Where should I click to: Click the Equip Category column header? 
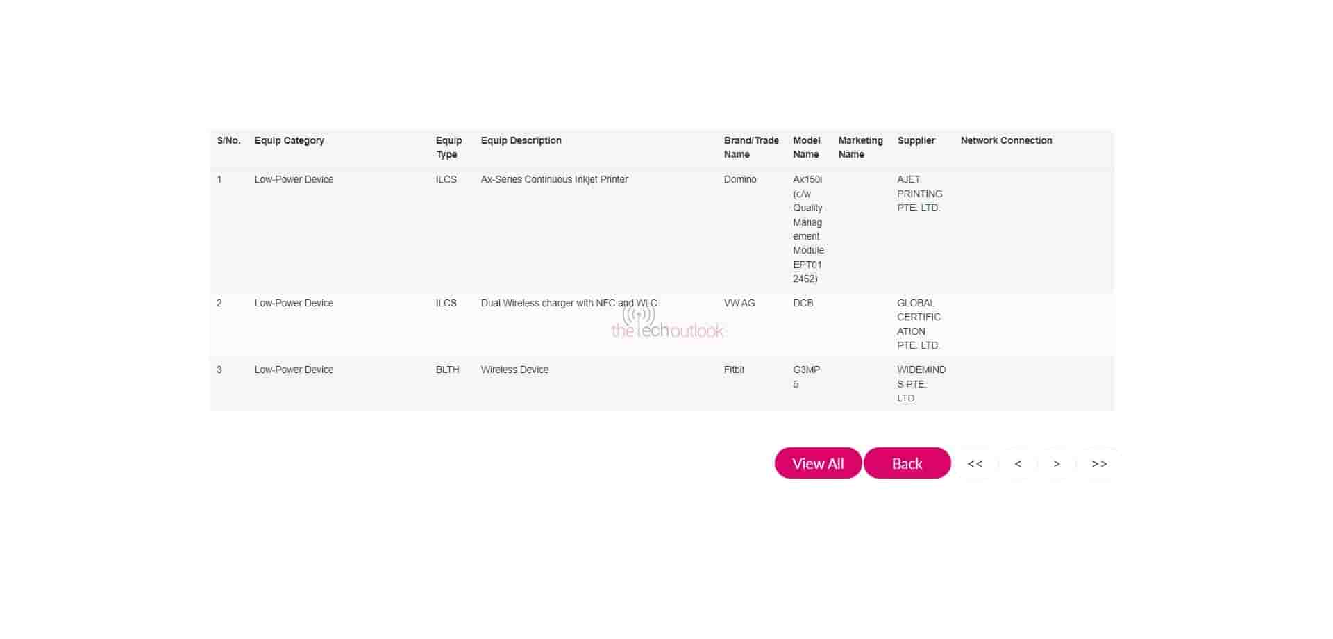[289, 141]
